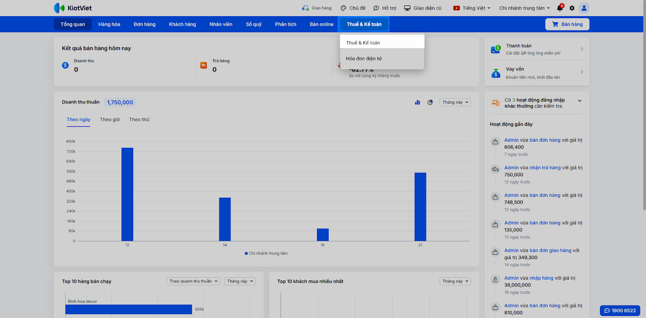Image resolution: width=646 pixels, height=318 pixels.
Task: Open the Tổng quan menu
Action: pos(73,24)
